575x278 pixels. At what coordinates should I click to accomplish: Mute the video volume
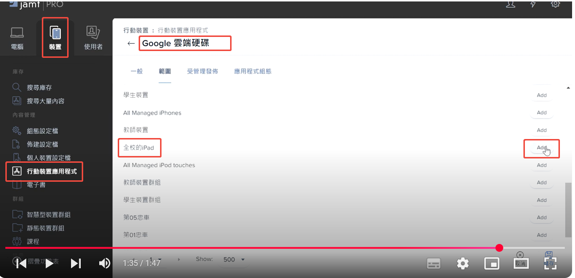(x=105, y=263)
